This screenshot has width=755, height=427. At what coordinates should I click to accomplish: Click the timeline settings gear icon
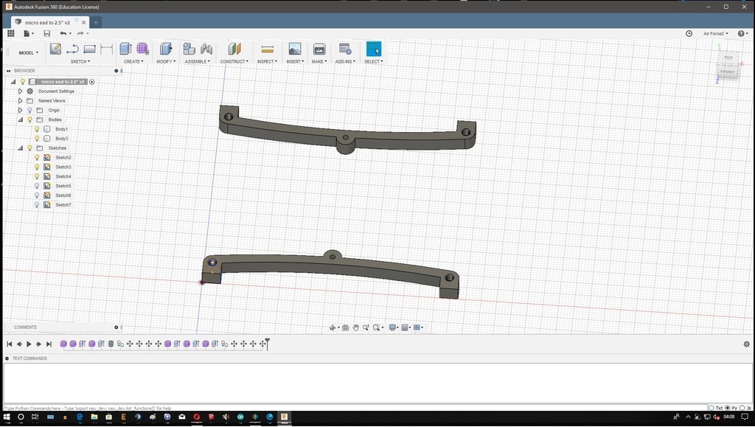(x=746, y=344)
